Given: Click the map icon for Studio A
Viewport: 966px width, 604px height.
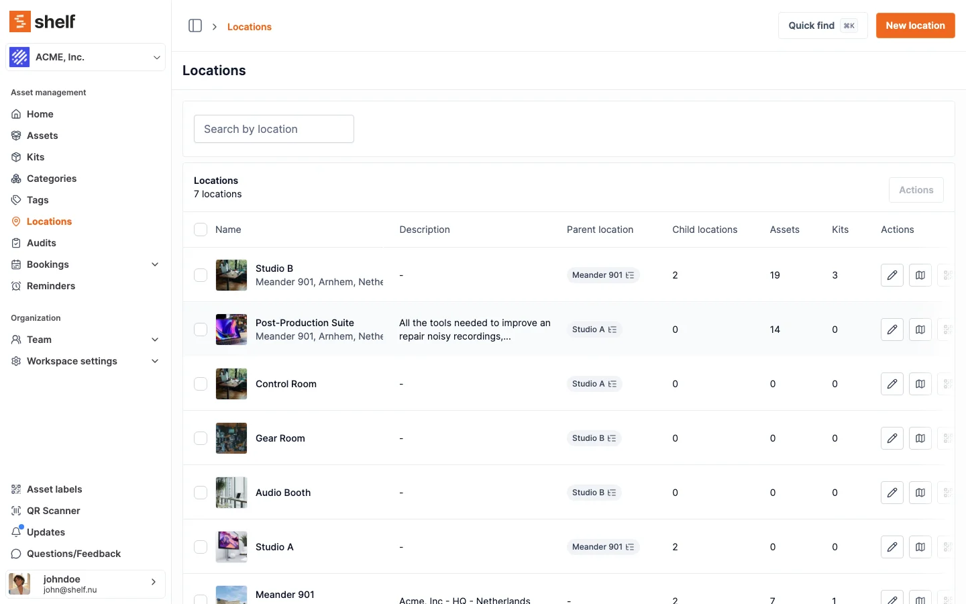Looking at the screenshot, I should (920, 547).
